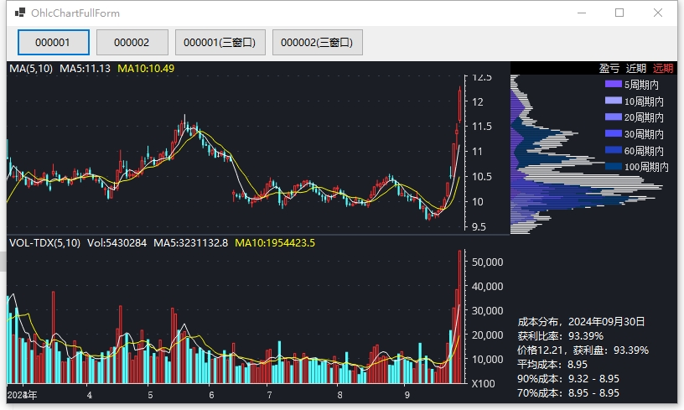
Task: Click the latest red candlestick near 12
Action: tap(460, 105)
